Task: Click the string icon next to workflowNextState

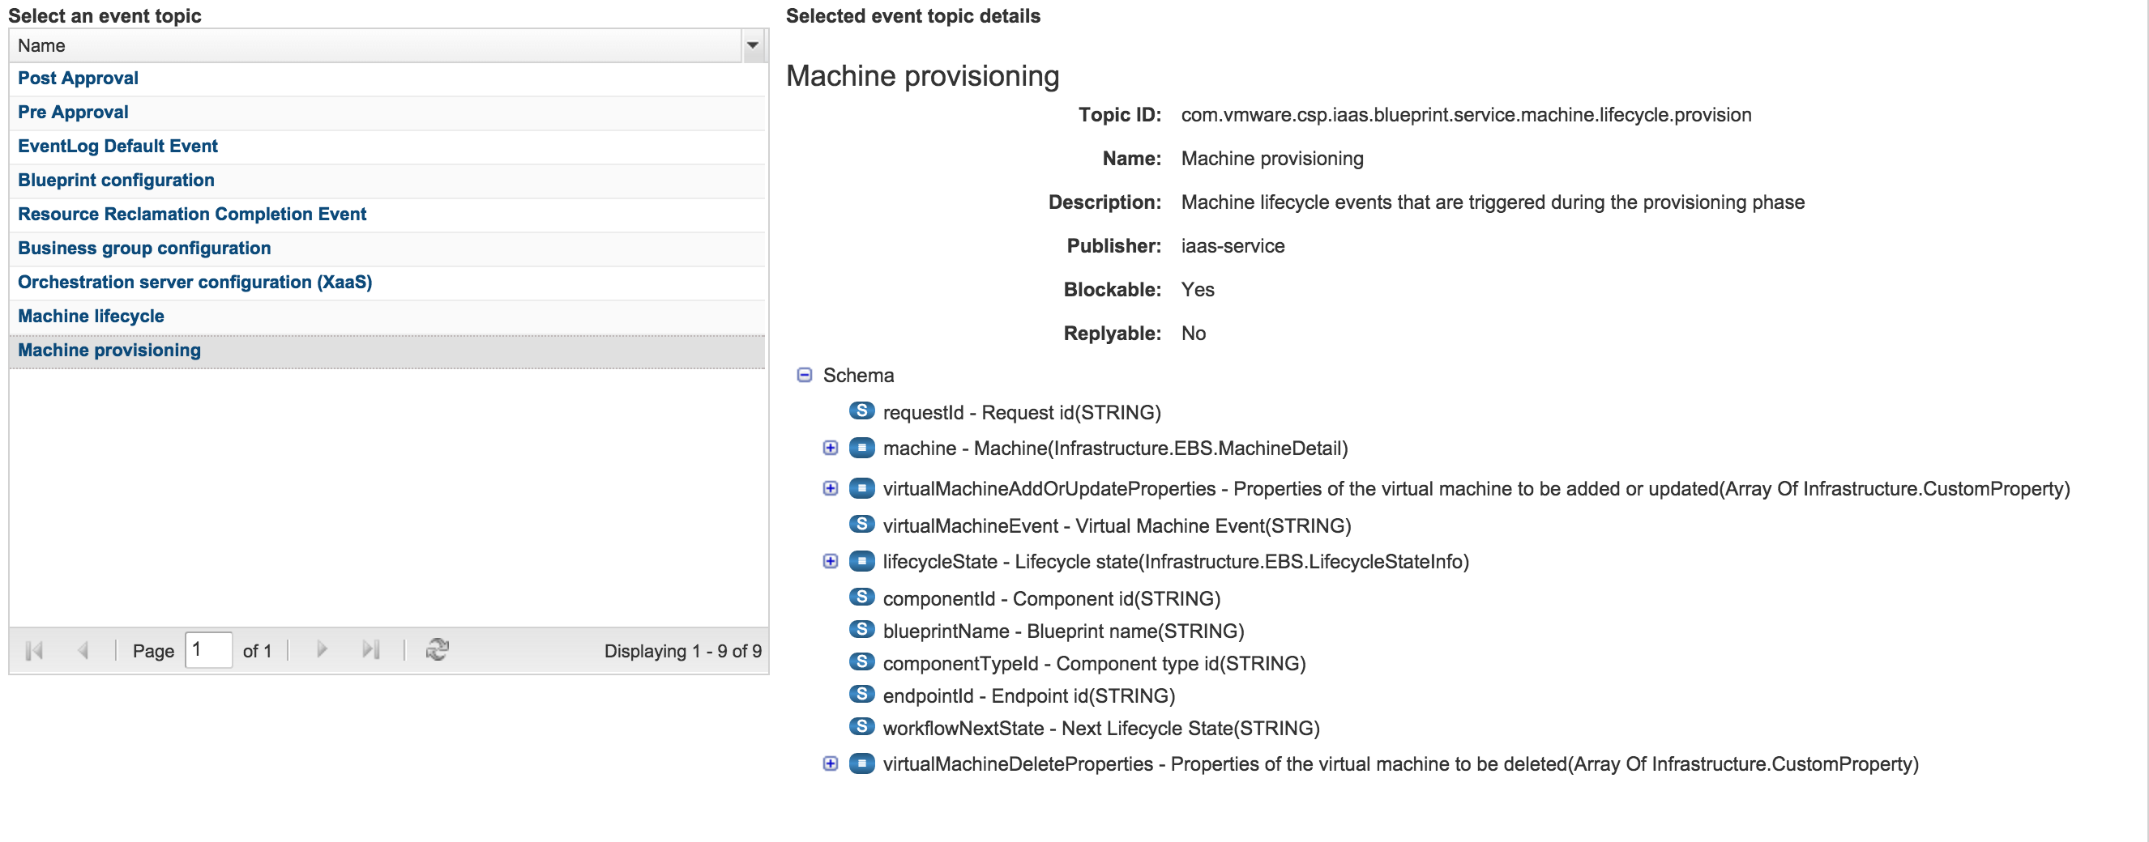Action: tap(861, 727)
